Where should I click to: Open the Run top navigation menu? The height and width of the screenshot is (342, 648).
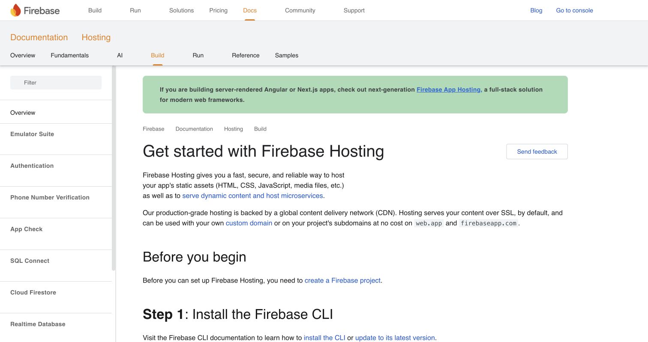[x=135, y=10]
